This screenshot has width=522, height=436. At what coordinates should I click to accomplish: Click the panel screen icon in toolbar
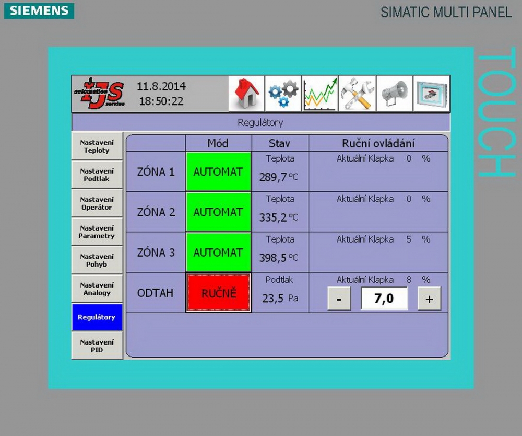coord(431,94)
